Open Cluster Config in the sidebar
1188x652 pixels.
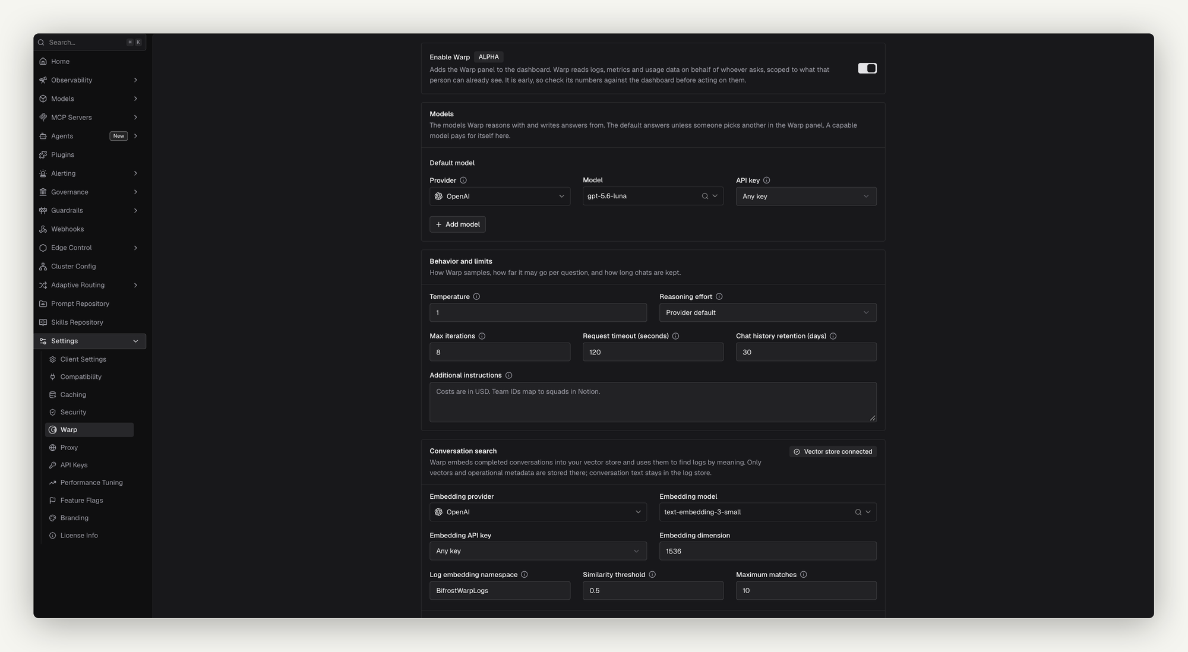tap(90, 267)
